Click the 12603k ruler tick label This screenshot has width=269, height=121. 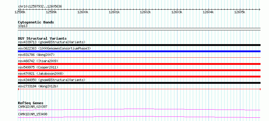177,12
